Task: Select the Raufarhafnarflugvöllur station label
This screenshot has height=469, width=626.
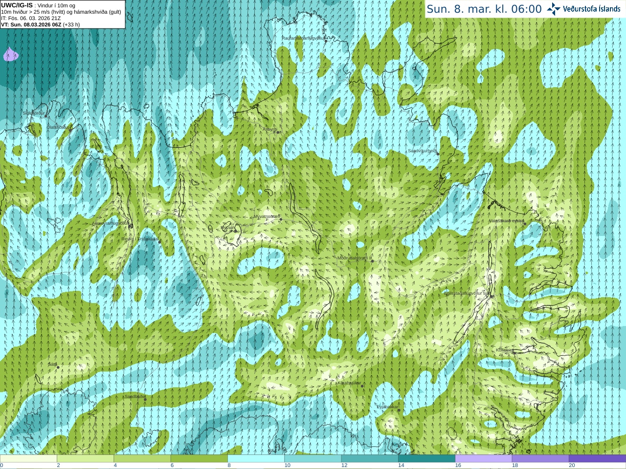Action: (303, 38)
